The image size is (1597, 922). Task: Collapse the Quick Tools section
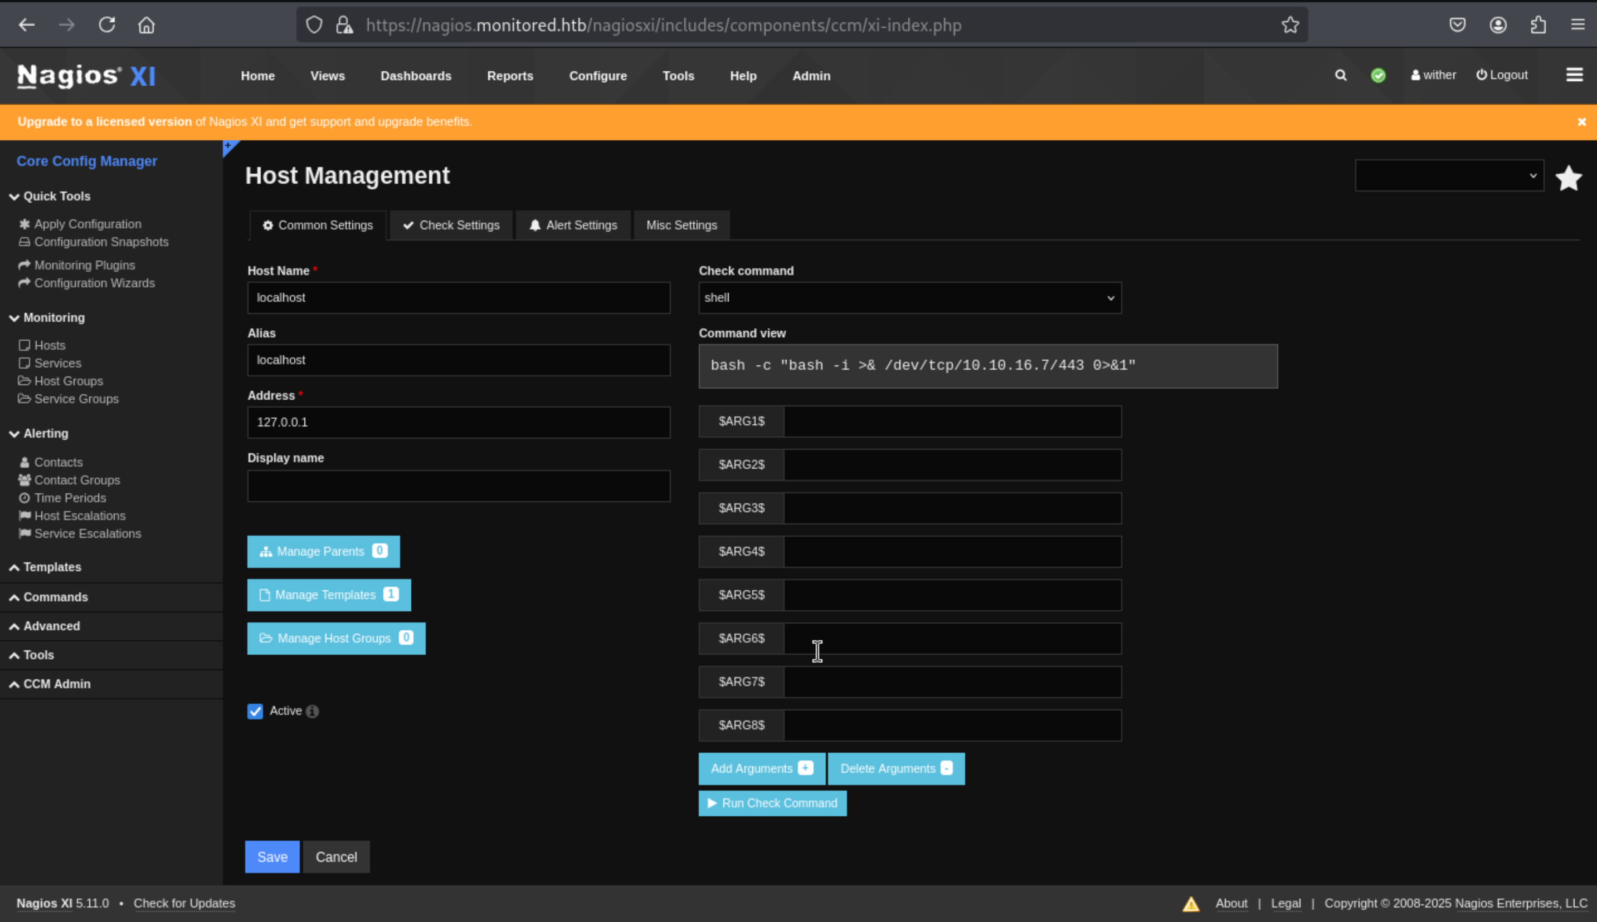(x=56, y=197)
